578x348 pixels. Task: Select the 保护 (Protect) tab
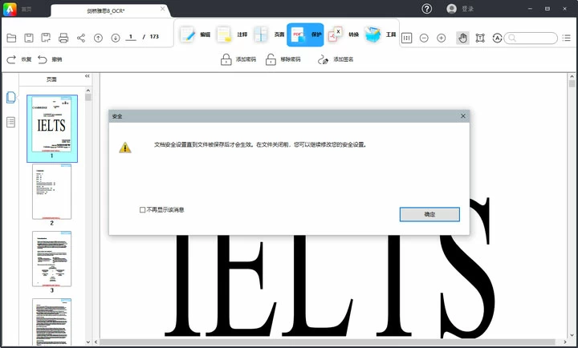[305, 34]
